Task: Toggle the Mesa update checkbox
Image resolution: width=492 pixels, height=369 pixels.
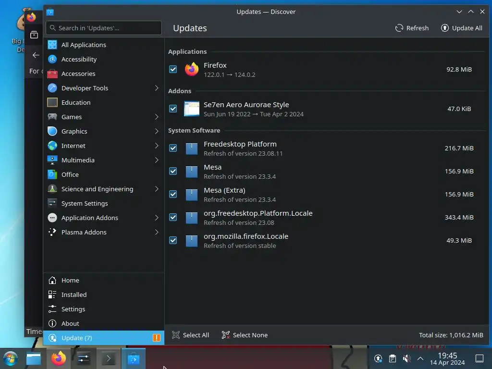Action: point(173,172)
